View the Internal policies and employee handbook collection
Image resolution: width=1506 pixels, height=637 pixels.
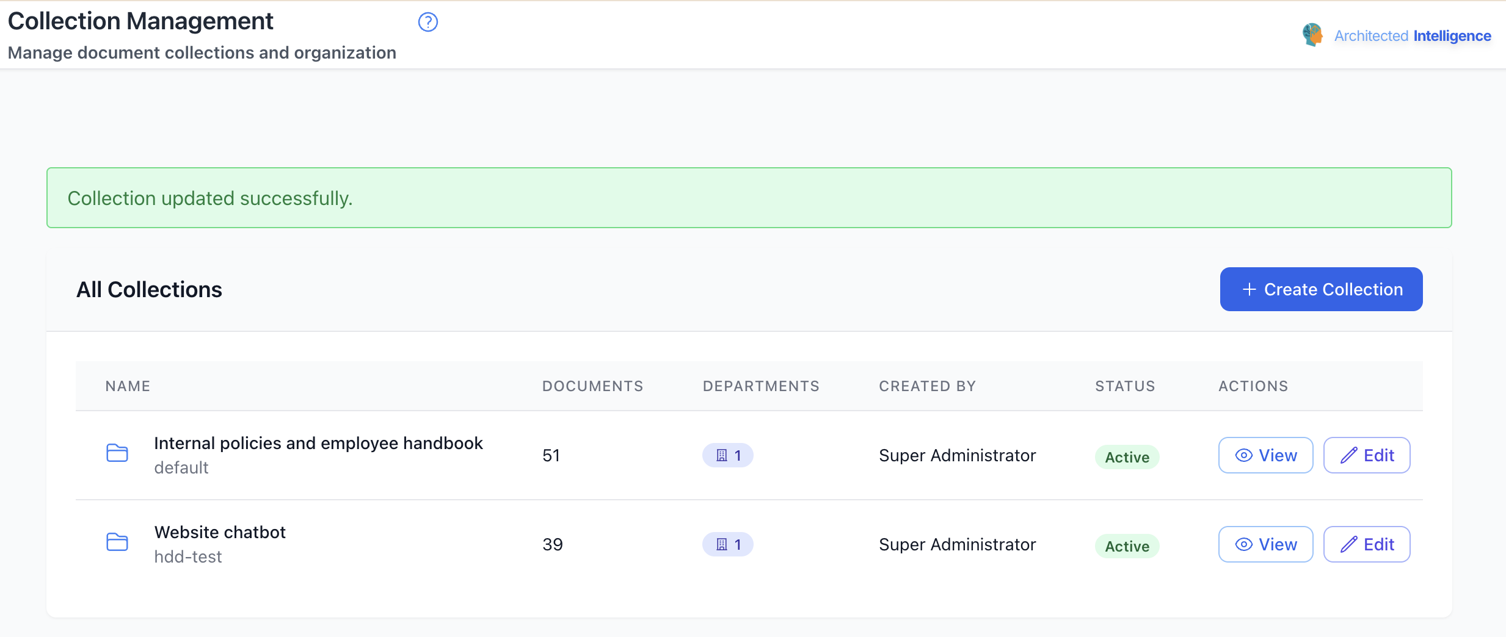point(1265,455)
